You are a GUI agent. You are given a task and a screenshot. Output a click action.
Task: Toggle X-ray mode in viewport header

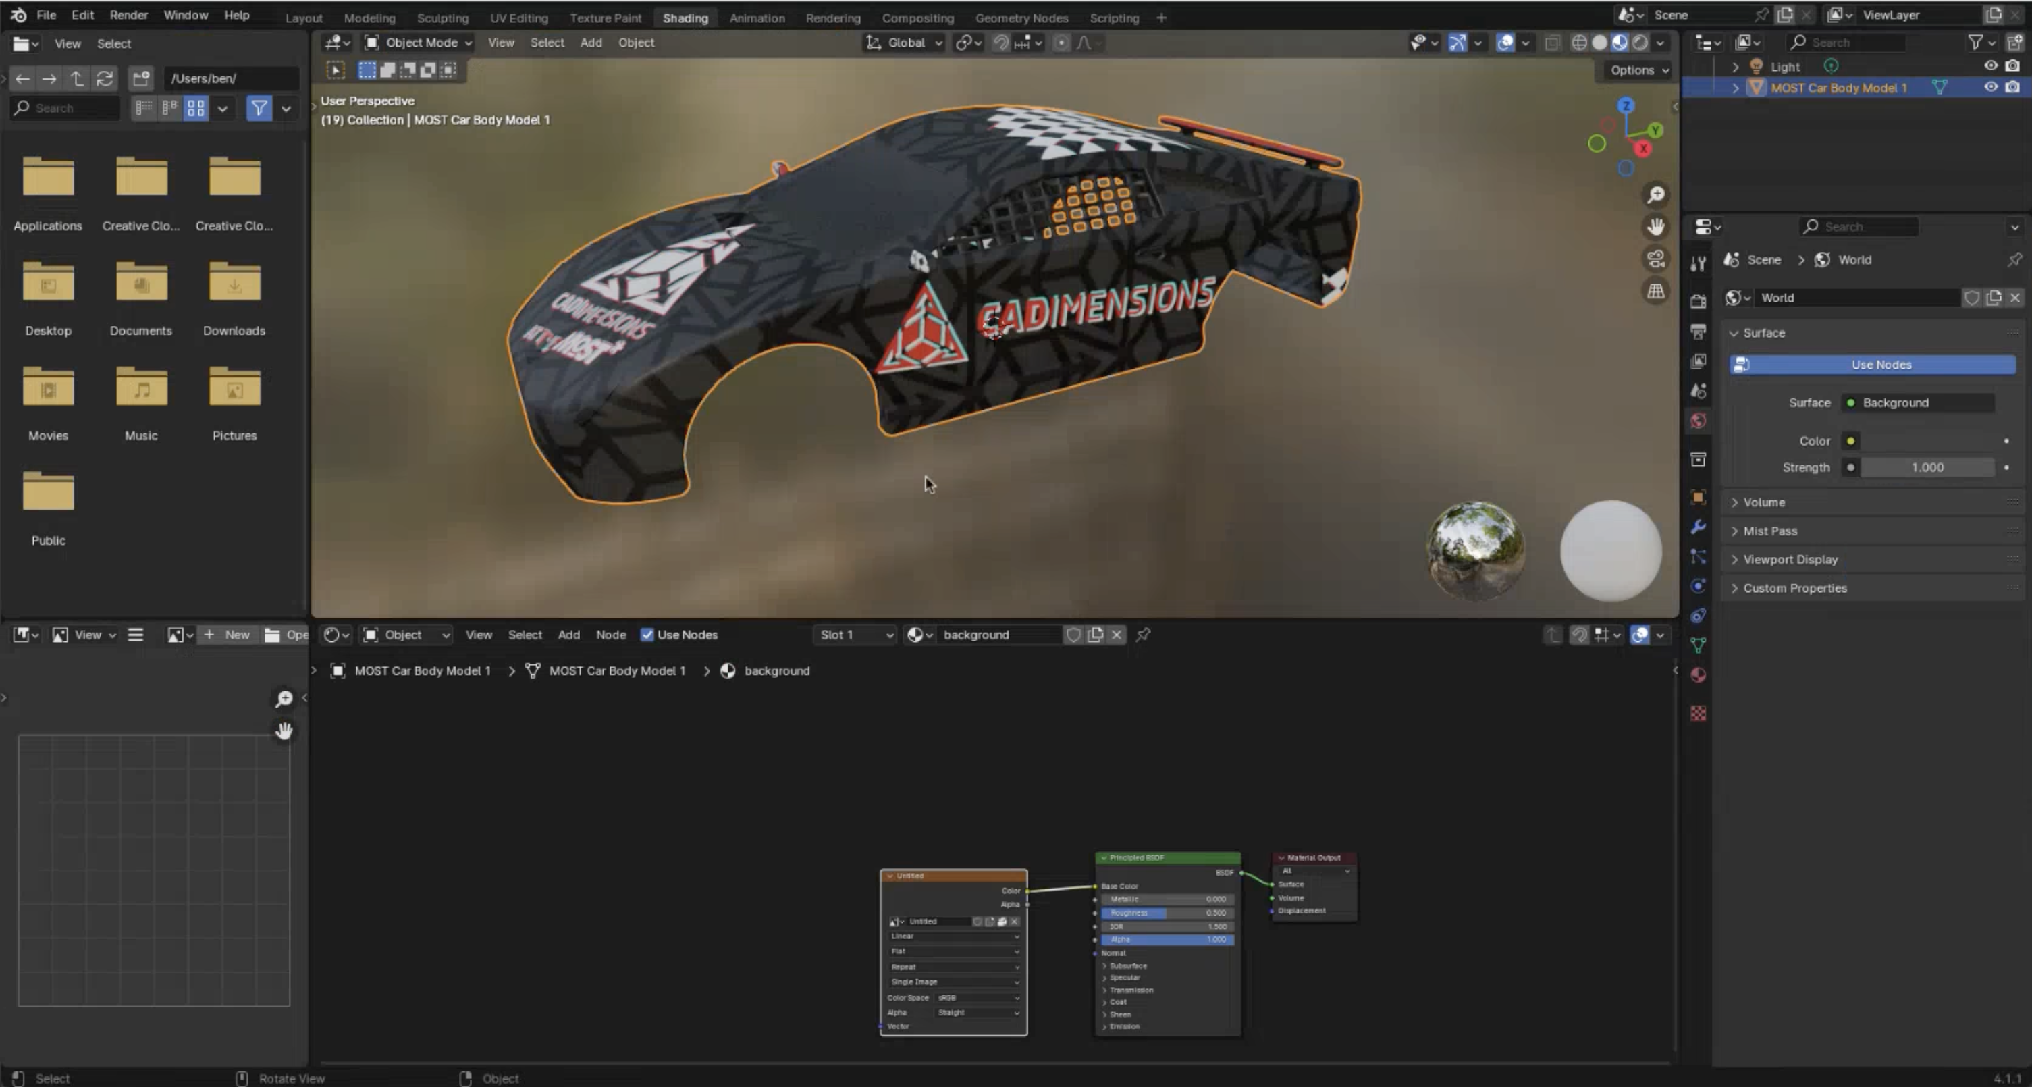(x=1553, y=43)
